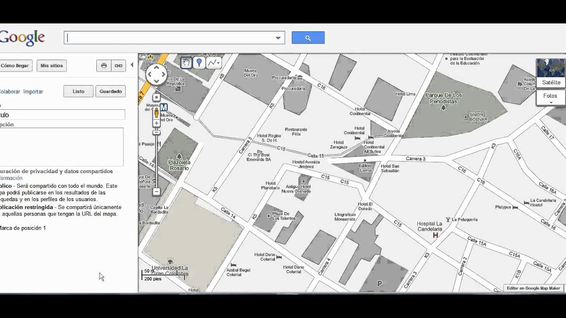Screen dimensions: 566x318
Task: Select the hand pan tool
Action: click(x=186, y=63)
